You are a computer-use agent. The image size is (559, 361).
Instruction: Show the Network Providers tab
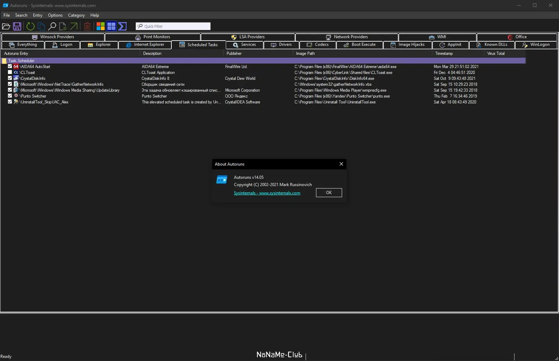pos(347,37)
